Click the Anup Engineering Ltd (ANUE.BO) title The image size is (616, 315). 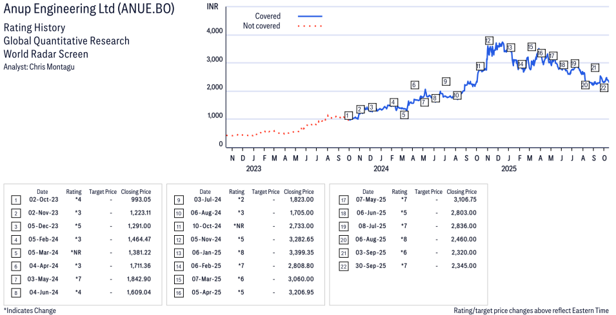[88, 10]
